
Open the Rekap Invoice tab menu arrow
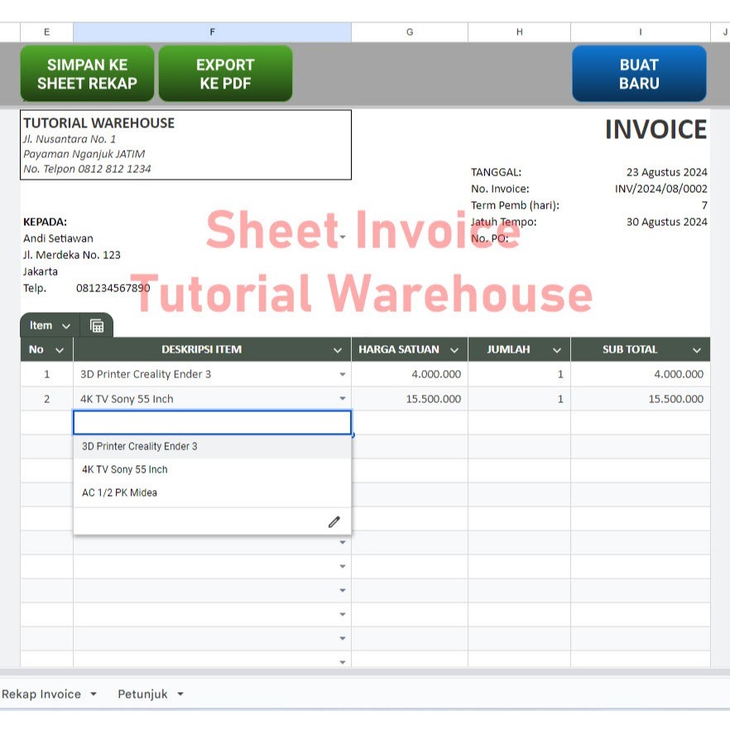(94, 694)
